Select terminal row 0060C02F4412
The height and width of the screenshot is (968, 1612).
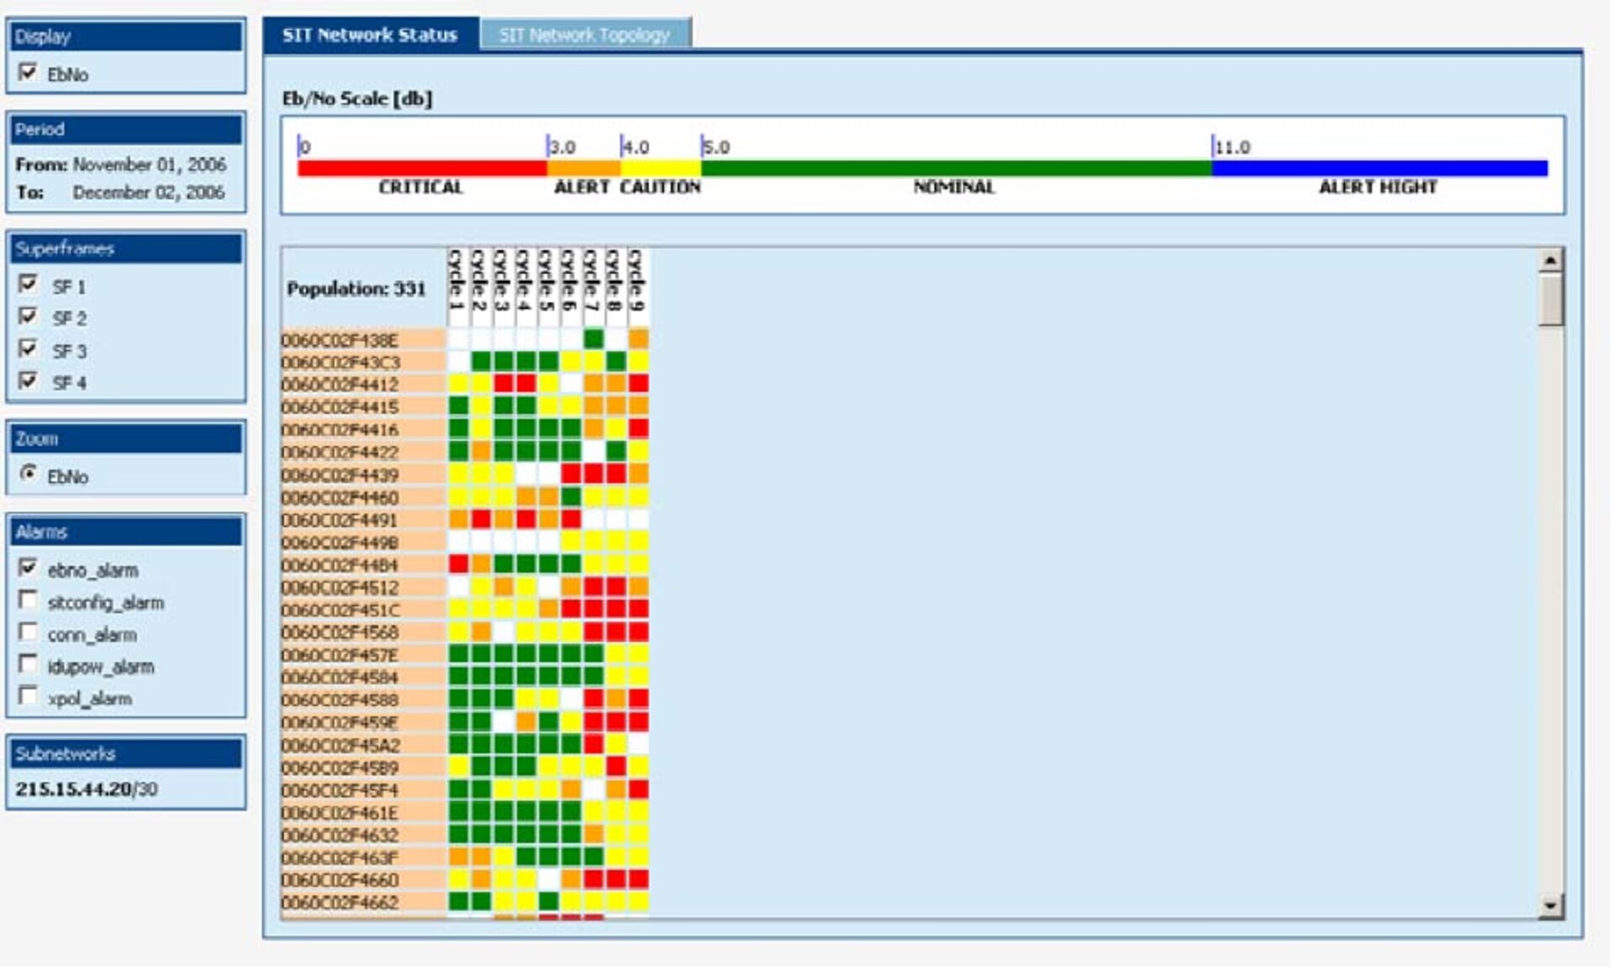[363, 385]
